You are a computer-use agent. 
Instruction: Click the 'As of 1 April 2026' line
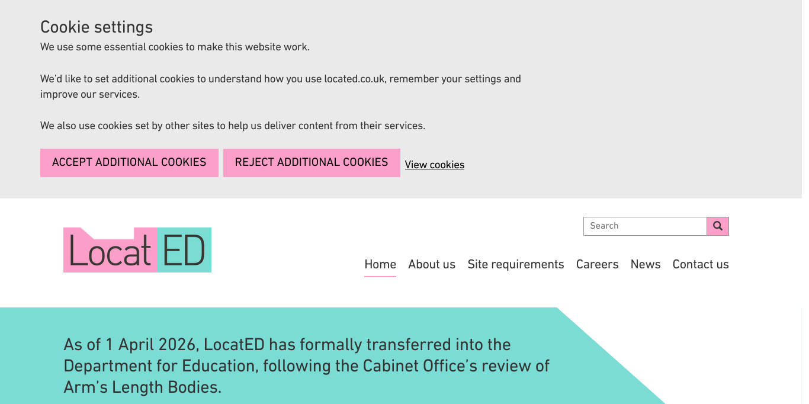tap(287, 344)
